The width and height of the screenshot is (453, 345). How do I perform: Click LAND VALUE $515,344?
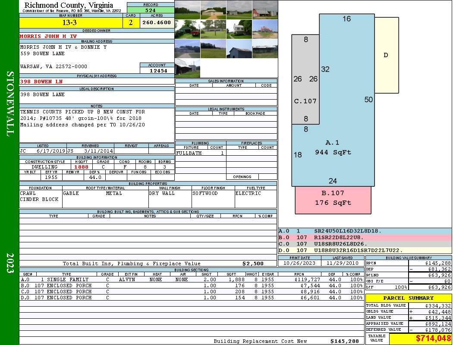click(438, 318)
